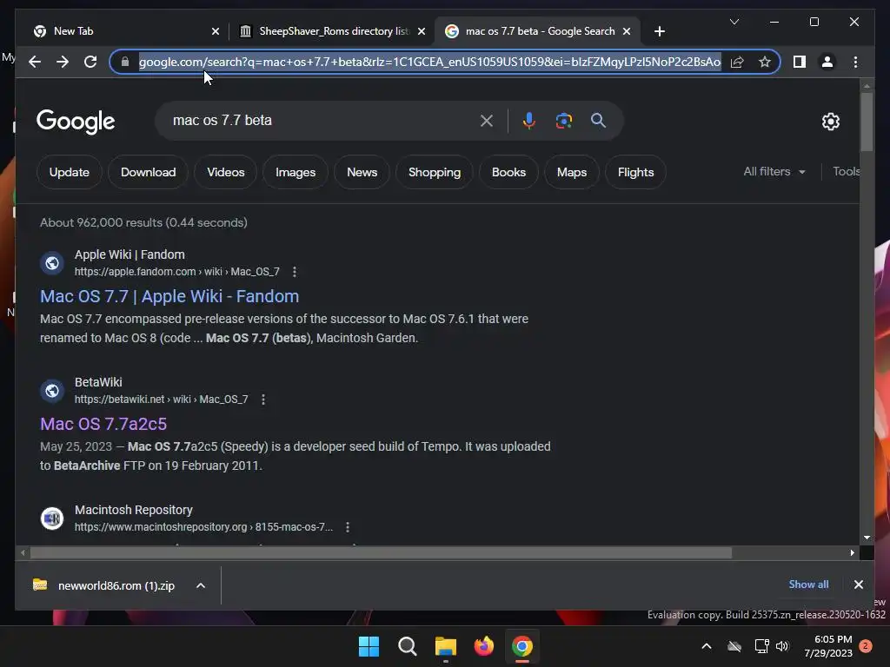Click the horizontal page scrollbar
Viewport: 890px width, 667px height.
click(x=381, y=552)
